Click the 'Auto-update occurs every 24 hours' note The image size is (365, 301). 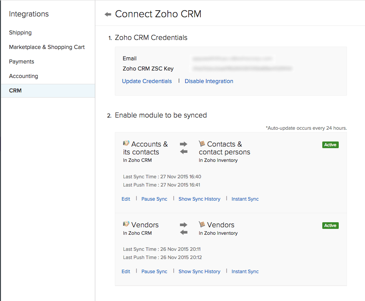click(306, 128)
